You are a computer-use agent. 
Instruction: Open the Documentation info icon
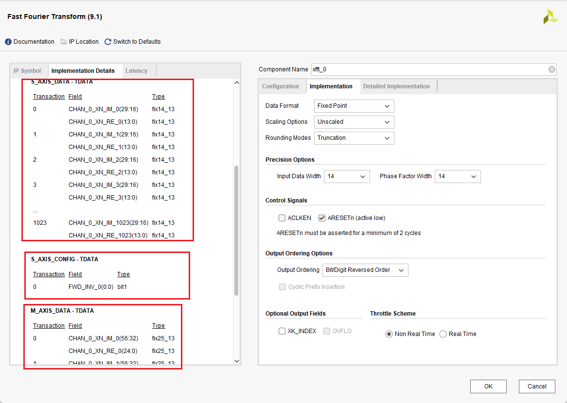tap(8, 42)
